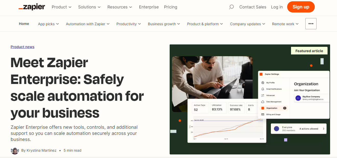Expand the Product menu
This screenshot has width=337, height=158.
62,7
